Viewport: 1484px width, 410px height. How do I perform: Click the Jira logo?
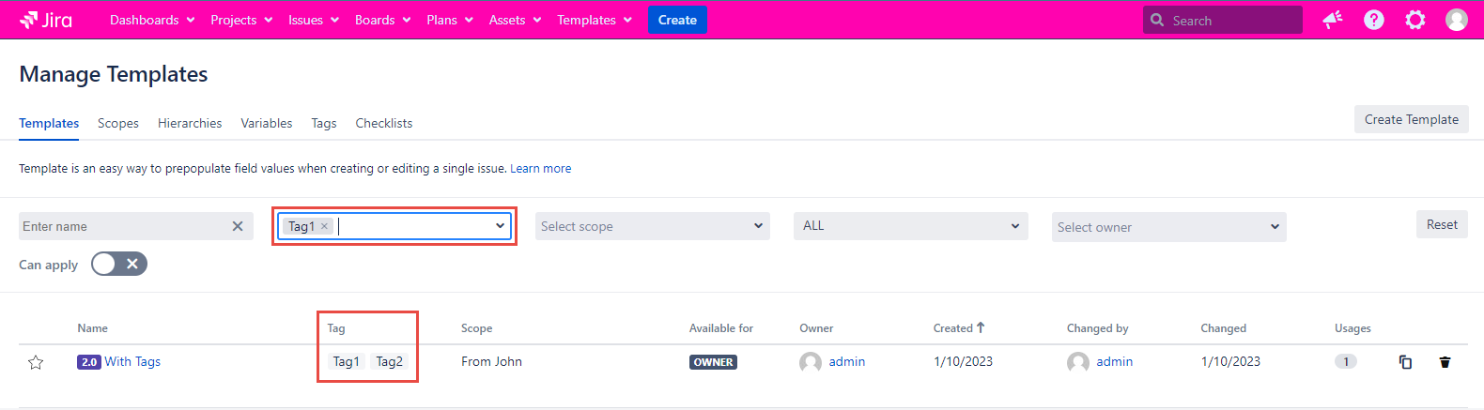(46, 20)
